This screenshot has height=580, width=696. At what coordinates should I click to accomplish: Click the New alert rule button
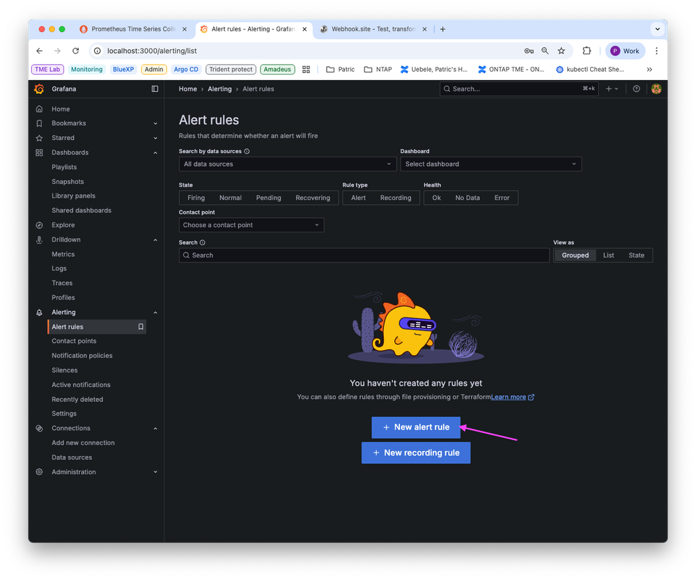[x=416, y=428]
